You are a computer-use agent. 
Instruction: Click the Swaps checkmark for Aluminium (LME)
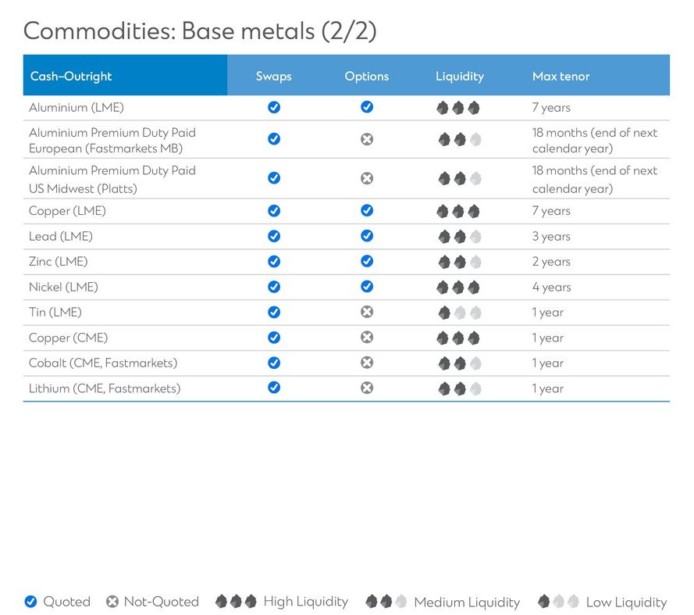[274, 108]
